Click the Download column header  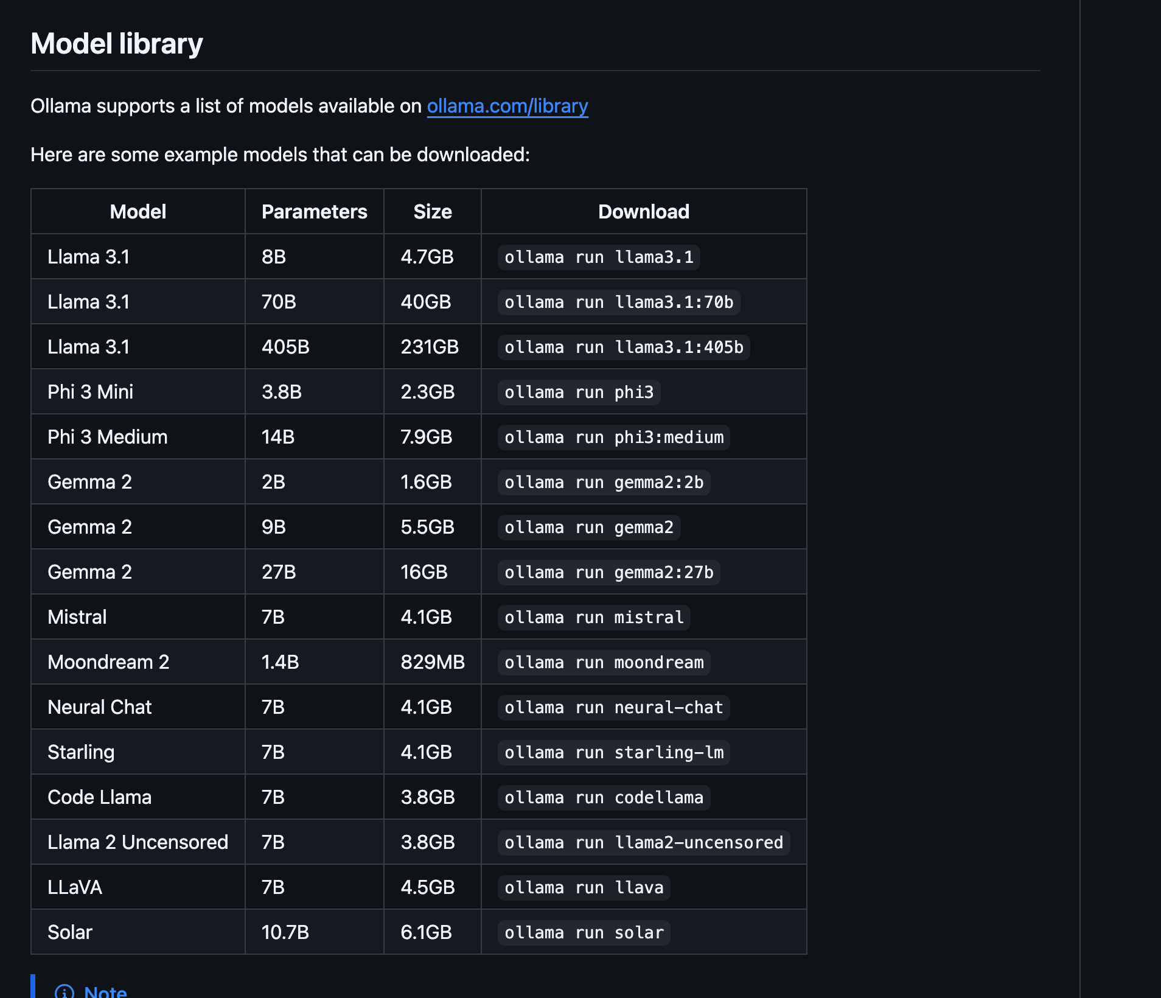tap(644, 212)
